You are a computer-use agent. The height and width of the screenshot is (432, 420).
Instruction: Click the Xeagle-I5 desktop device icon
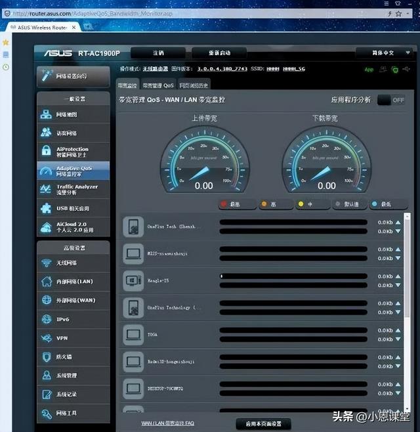pyautogui.click(x=133, y=280)
